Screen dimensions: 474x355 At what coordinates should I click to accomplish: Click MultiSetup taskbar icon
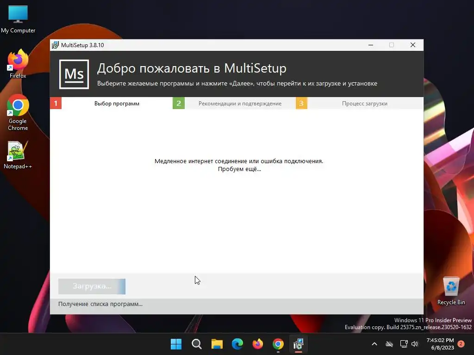(x=299, y=344)
